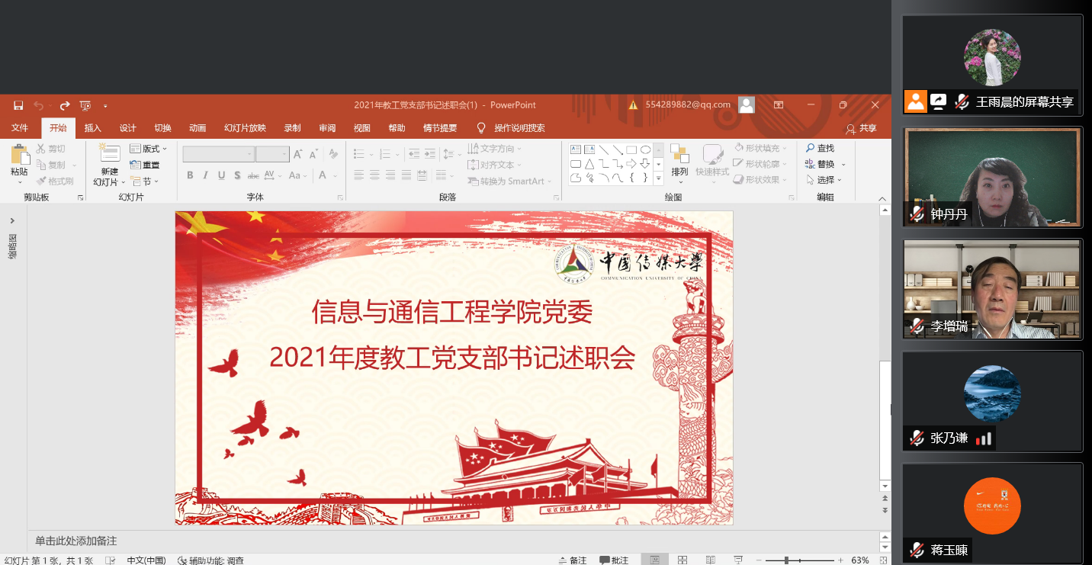Image resolution: width=1092 pixels, height=565 pixels.
Task: Select the oval shape in shapes gallery
Action: point(645,149)
